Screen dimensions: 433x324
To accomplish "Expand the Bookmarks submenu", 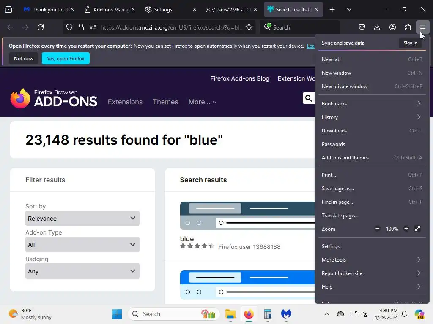I will (x=372, y=104).
